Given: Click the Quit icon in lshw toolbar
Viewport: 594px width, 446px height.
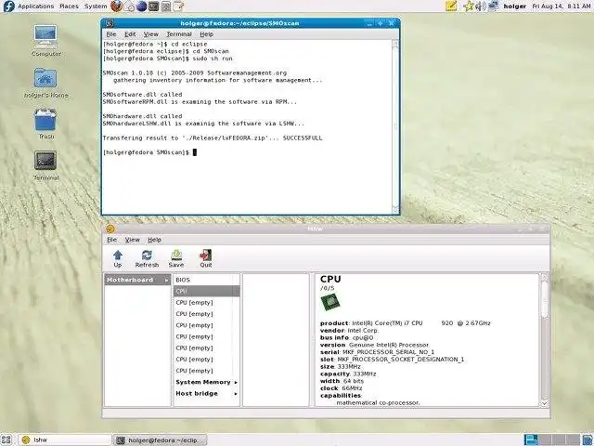Looking at the screenshot, I should click(206, 256).
